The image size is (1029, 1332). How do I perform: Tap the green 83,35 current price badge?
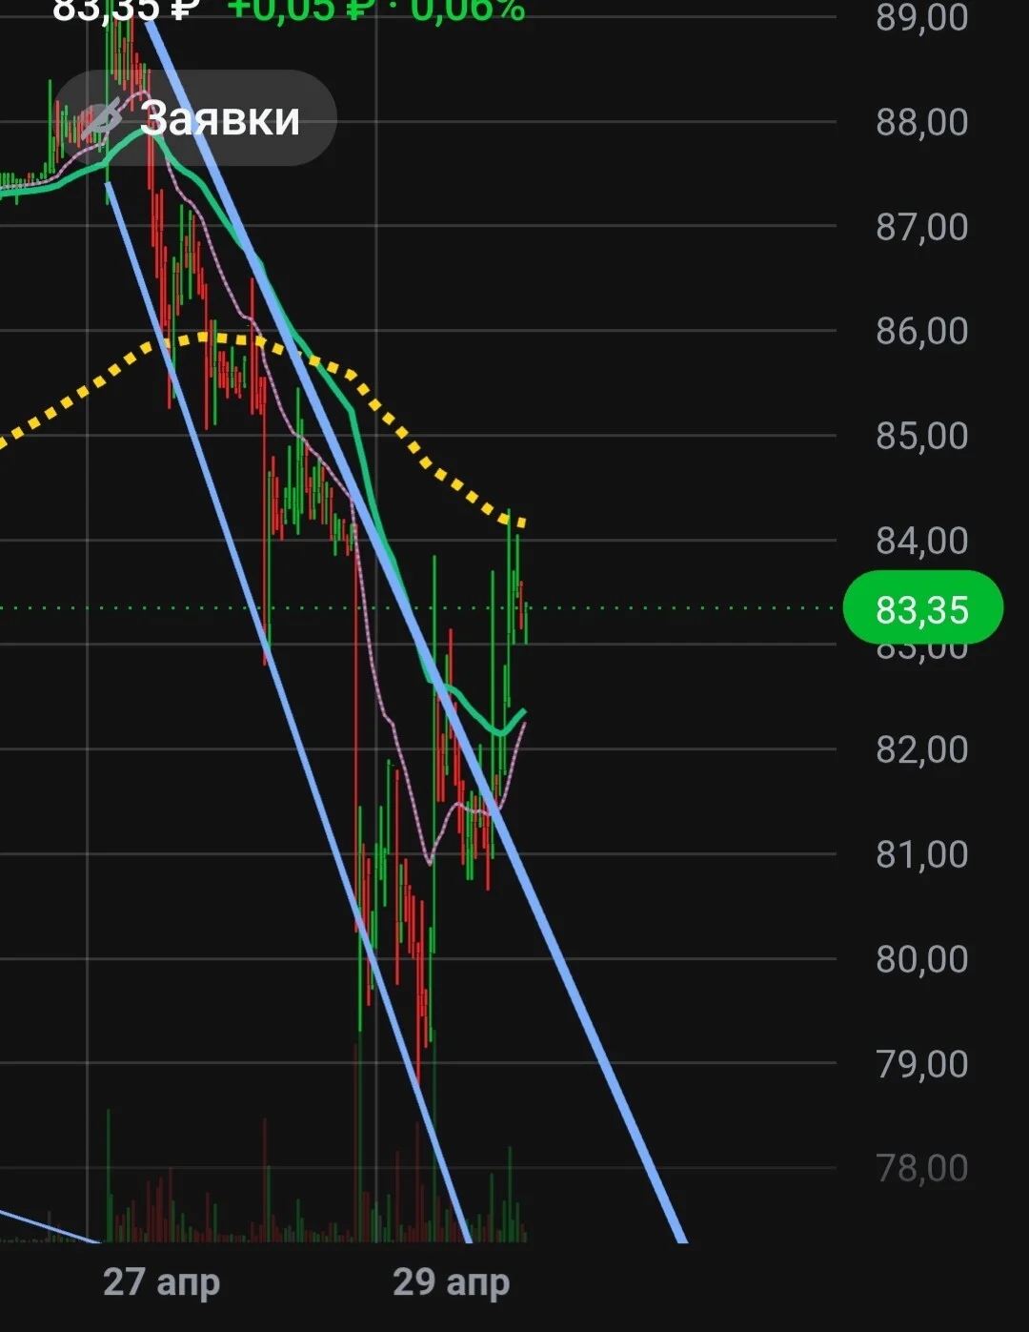click(922, 609)
